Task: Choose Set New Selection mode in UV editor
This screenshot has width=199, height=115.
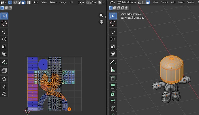Action: point(2,8)
